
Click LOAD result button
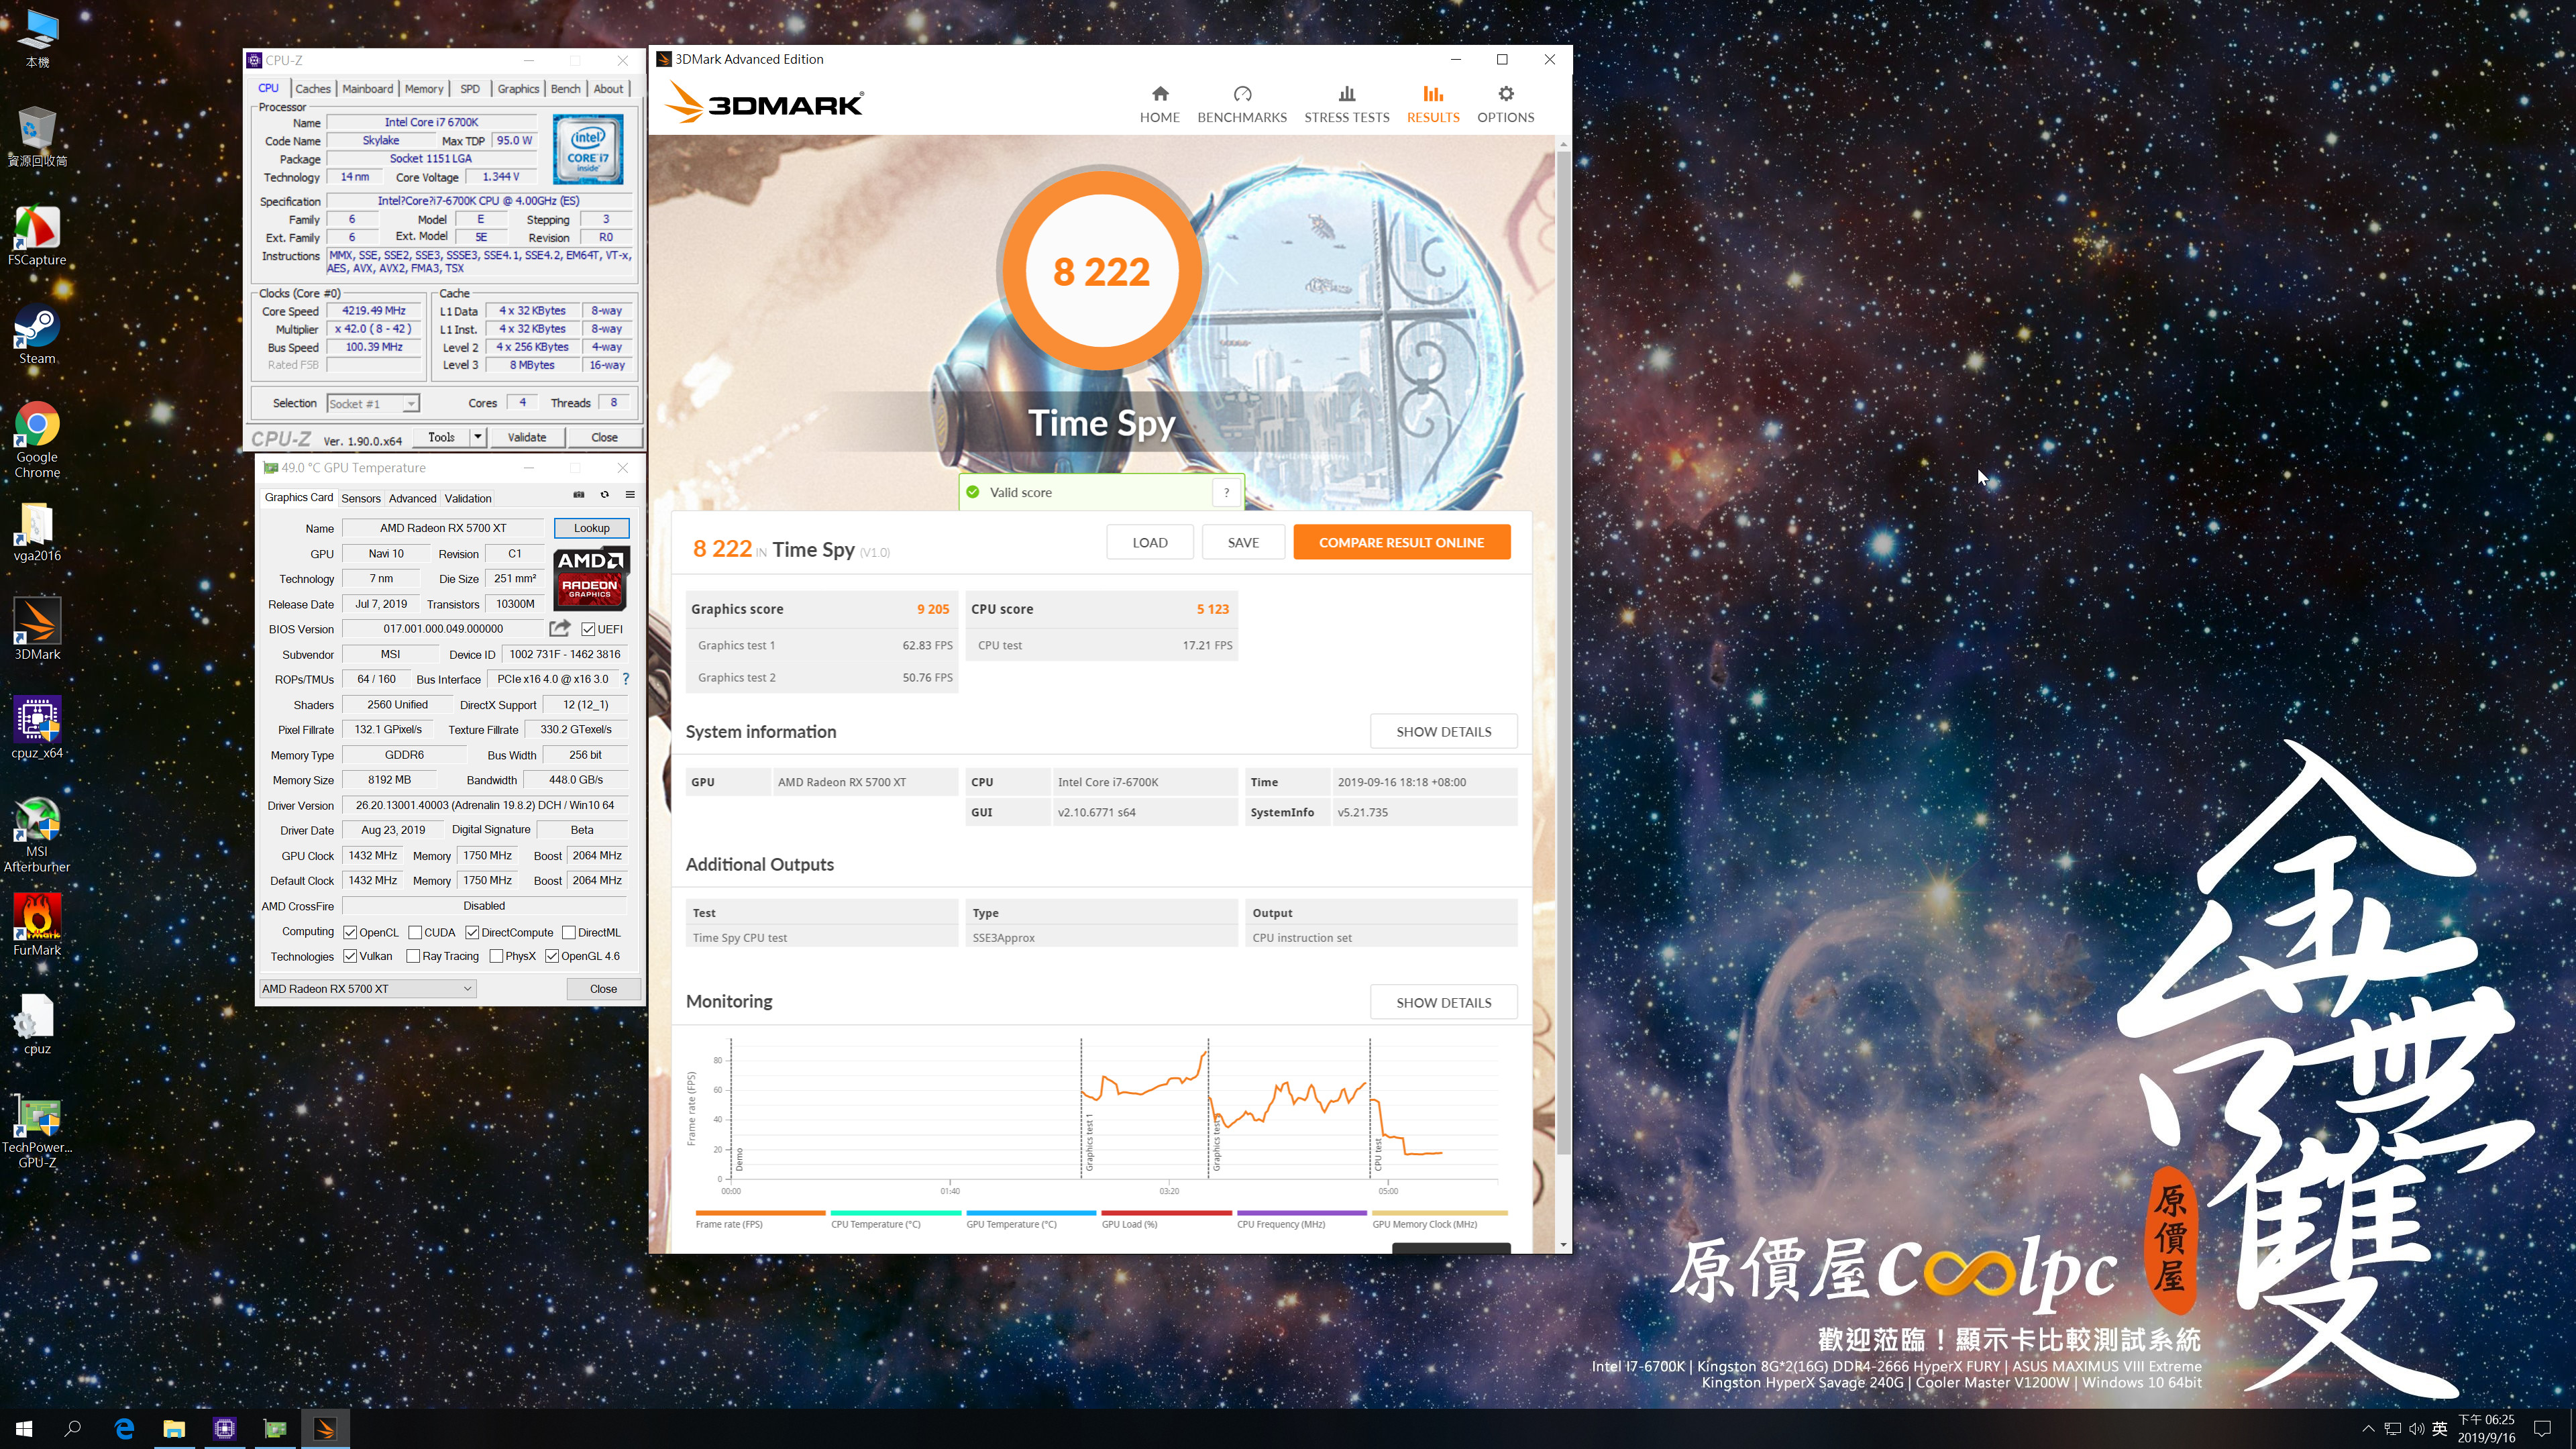pyautogui.click(x=1150, y=542)
